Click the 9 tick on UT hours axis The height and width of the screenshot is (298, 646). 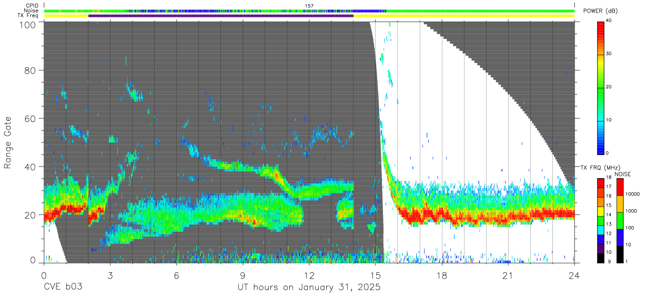click(243, 275)
